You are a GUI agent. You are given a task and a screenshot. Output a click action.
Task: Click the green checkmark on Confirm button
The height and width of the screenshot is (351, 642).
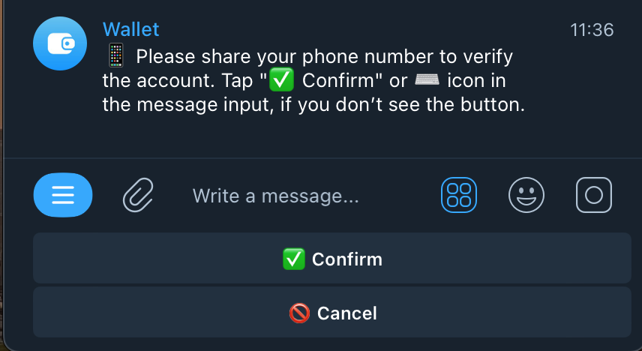coord(292,259)
